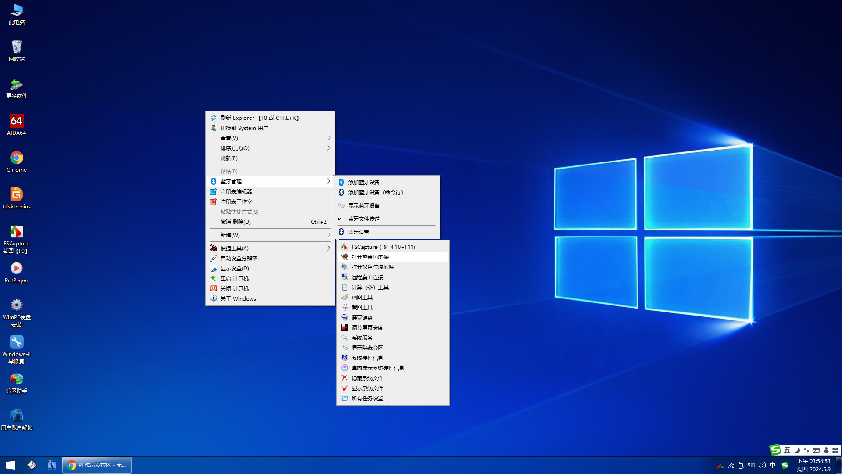Select 显示蓝牙设备 submenu entry
The height and width of the screenshot is (474, 842).
(386, 205)
